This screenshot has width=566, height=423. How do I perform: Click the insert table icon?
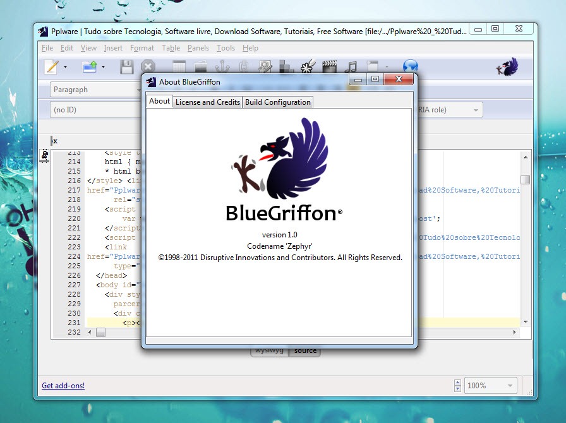point(179,67)
